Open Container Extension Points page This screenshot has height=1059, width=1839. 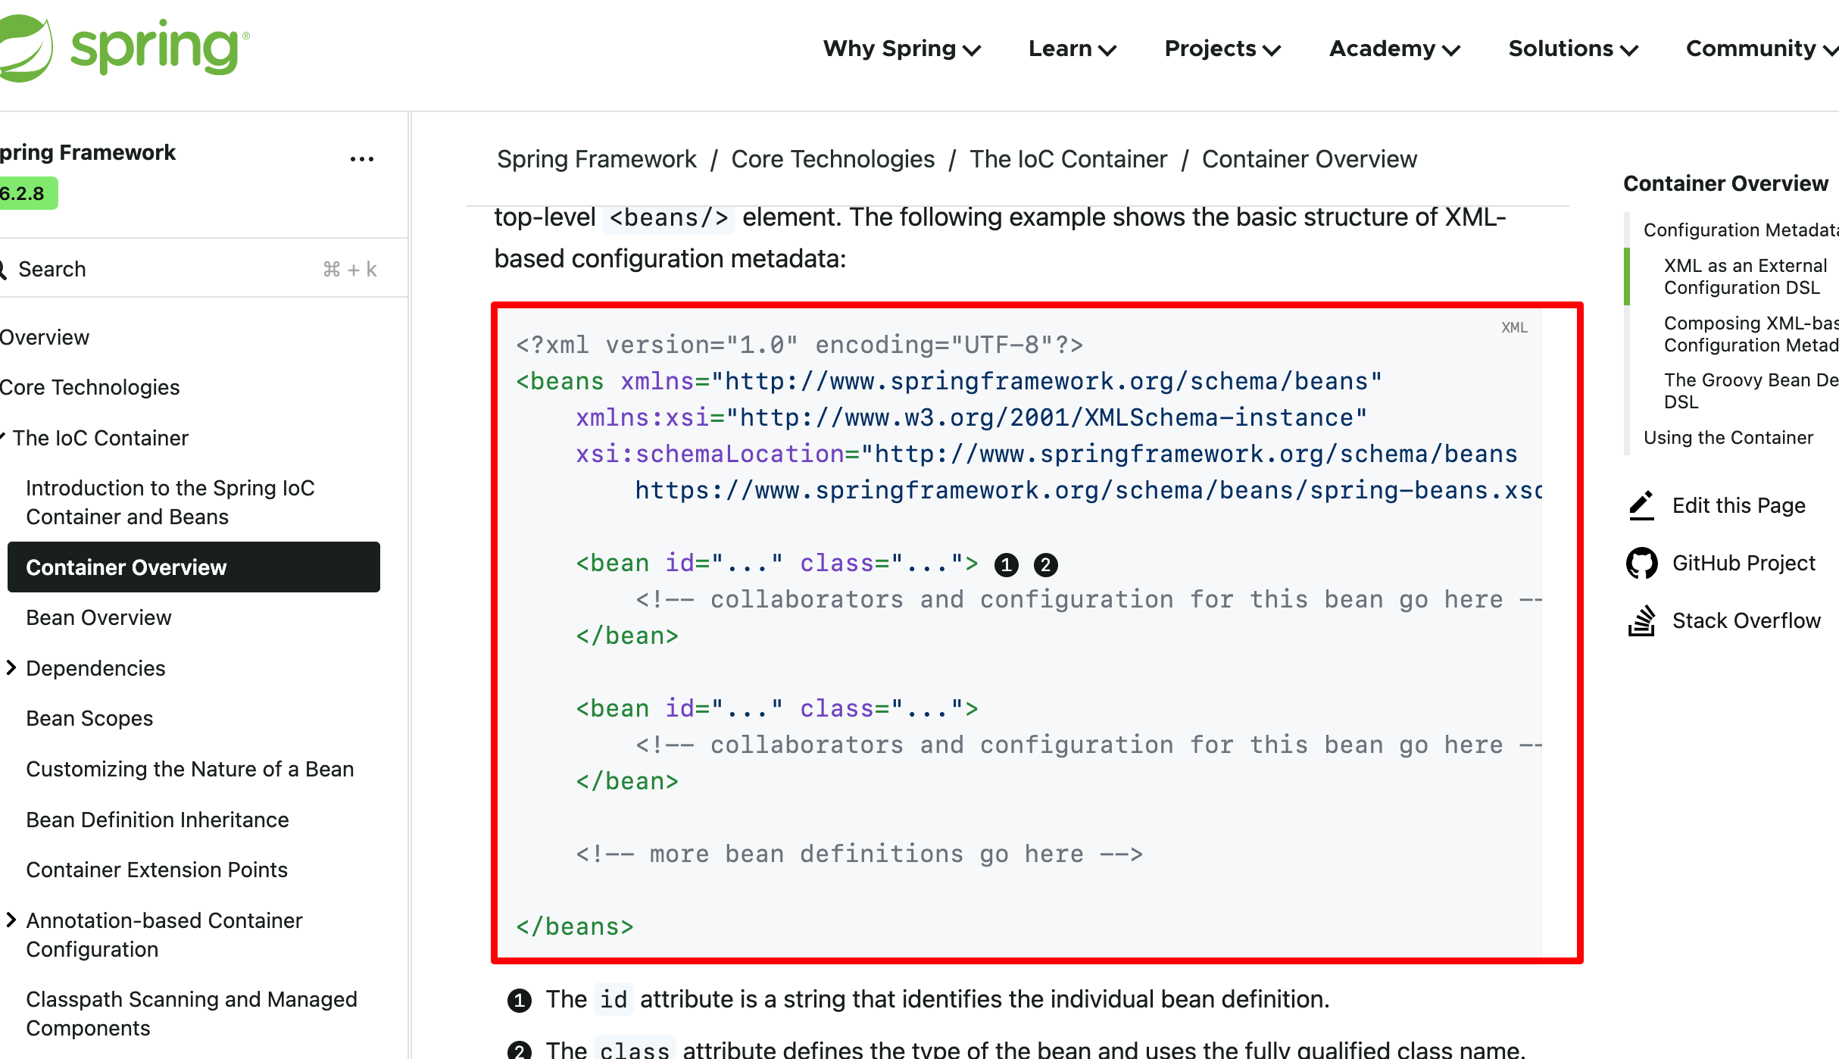pyautogui.click(x=157, y=870)
